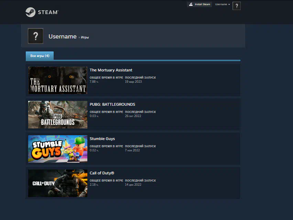Click the PUBG: BATTLEGROUNDS title
Image resolution: width=293 pixels, height=220 pixels.
point(112,104)
